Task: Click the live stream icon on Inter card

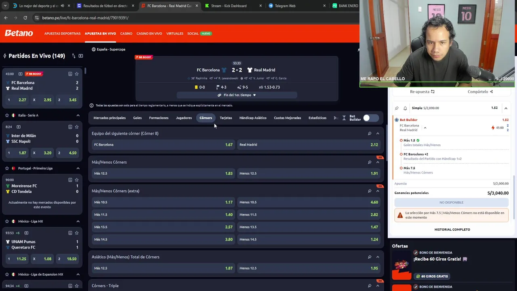Action: pyautogui.click(x=18, y=127)
